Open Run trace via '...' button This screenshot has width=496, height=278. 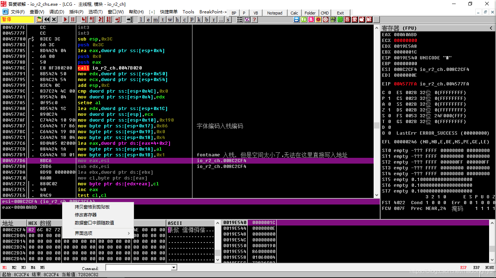click(221, 20)
